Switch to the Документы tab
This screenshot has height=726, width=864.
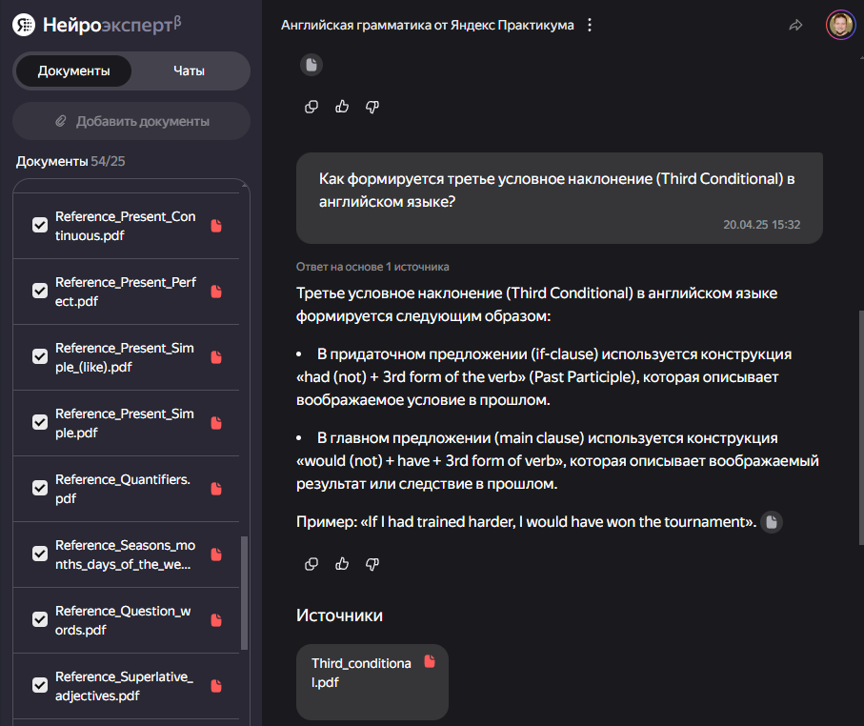pos(74,71)
